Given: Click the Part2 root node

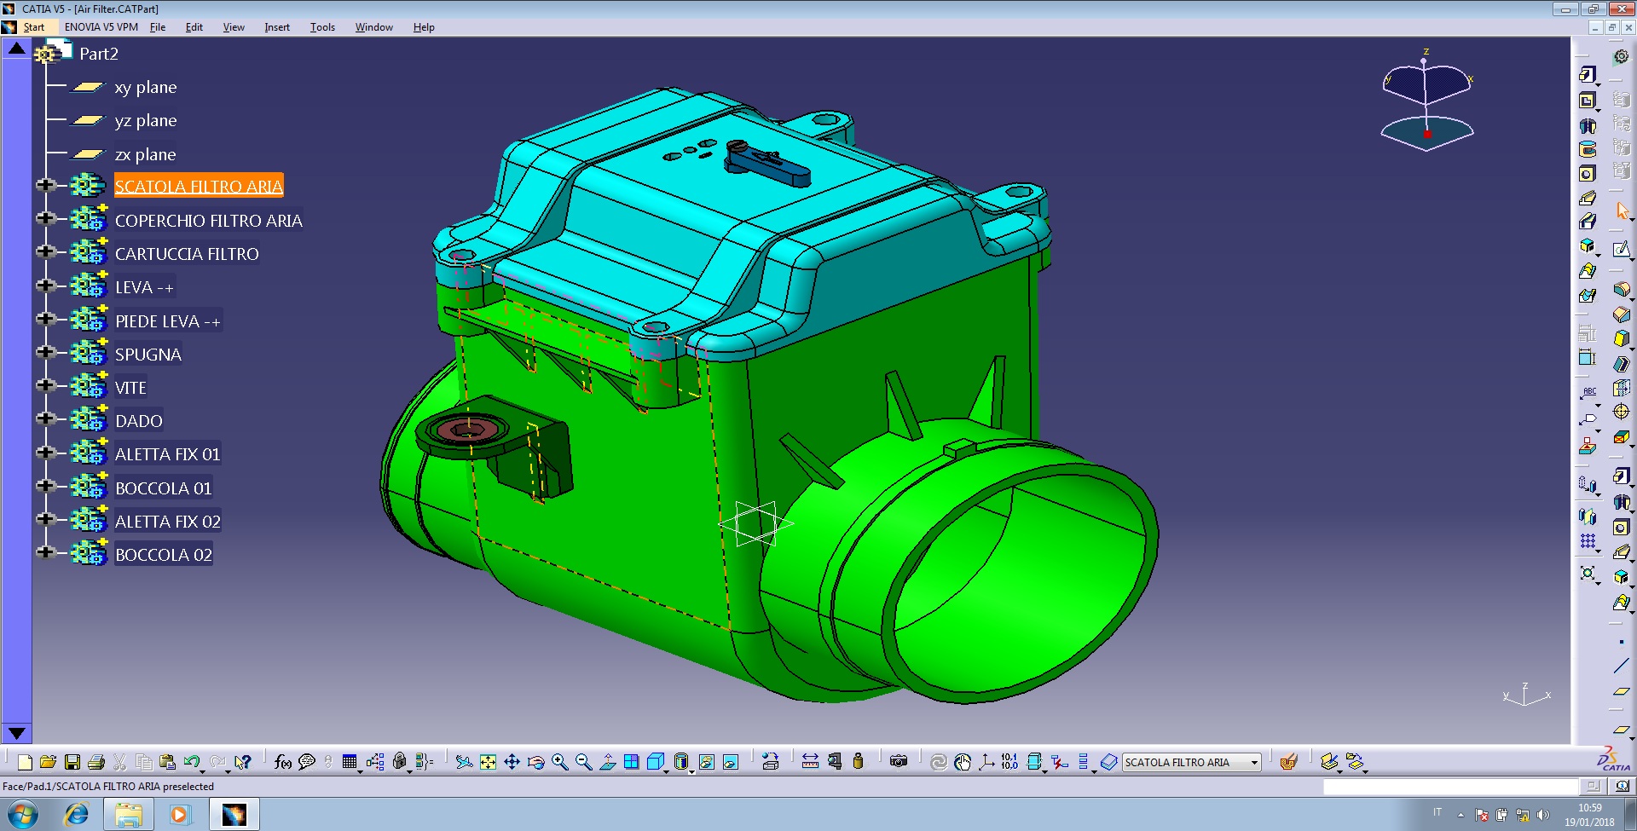Looking at the screenshot, I should [x=99, y=54].
